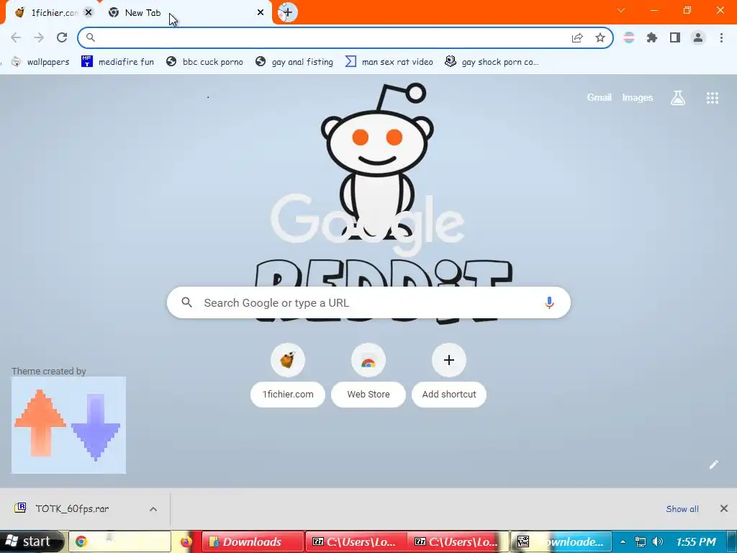Open the VNC taskbar window

coord(561,541)
